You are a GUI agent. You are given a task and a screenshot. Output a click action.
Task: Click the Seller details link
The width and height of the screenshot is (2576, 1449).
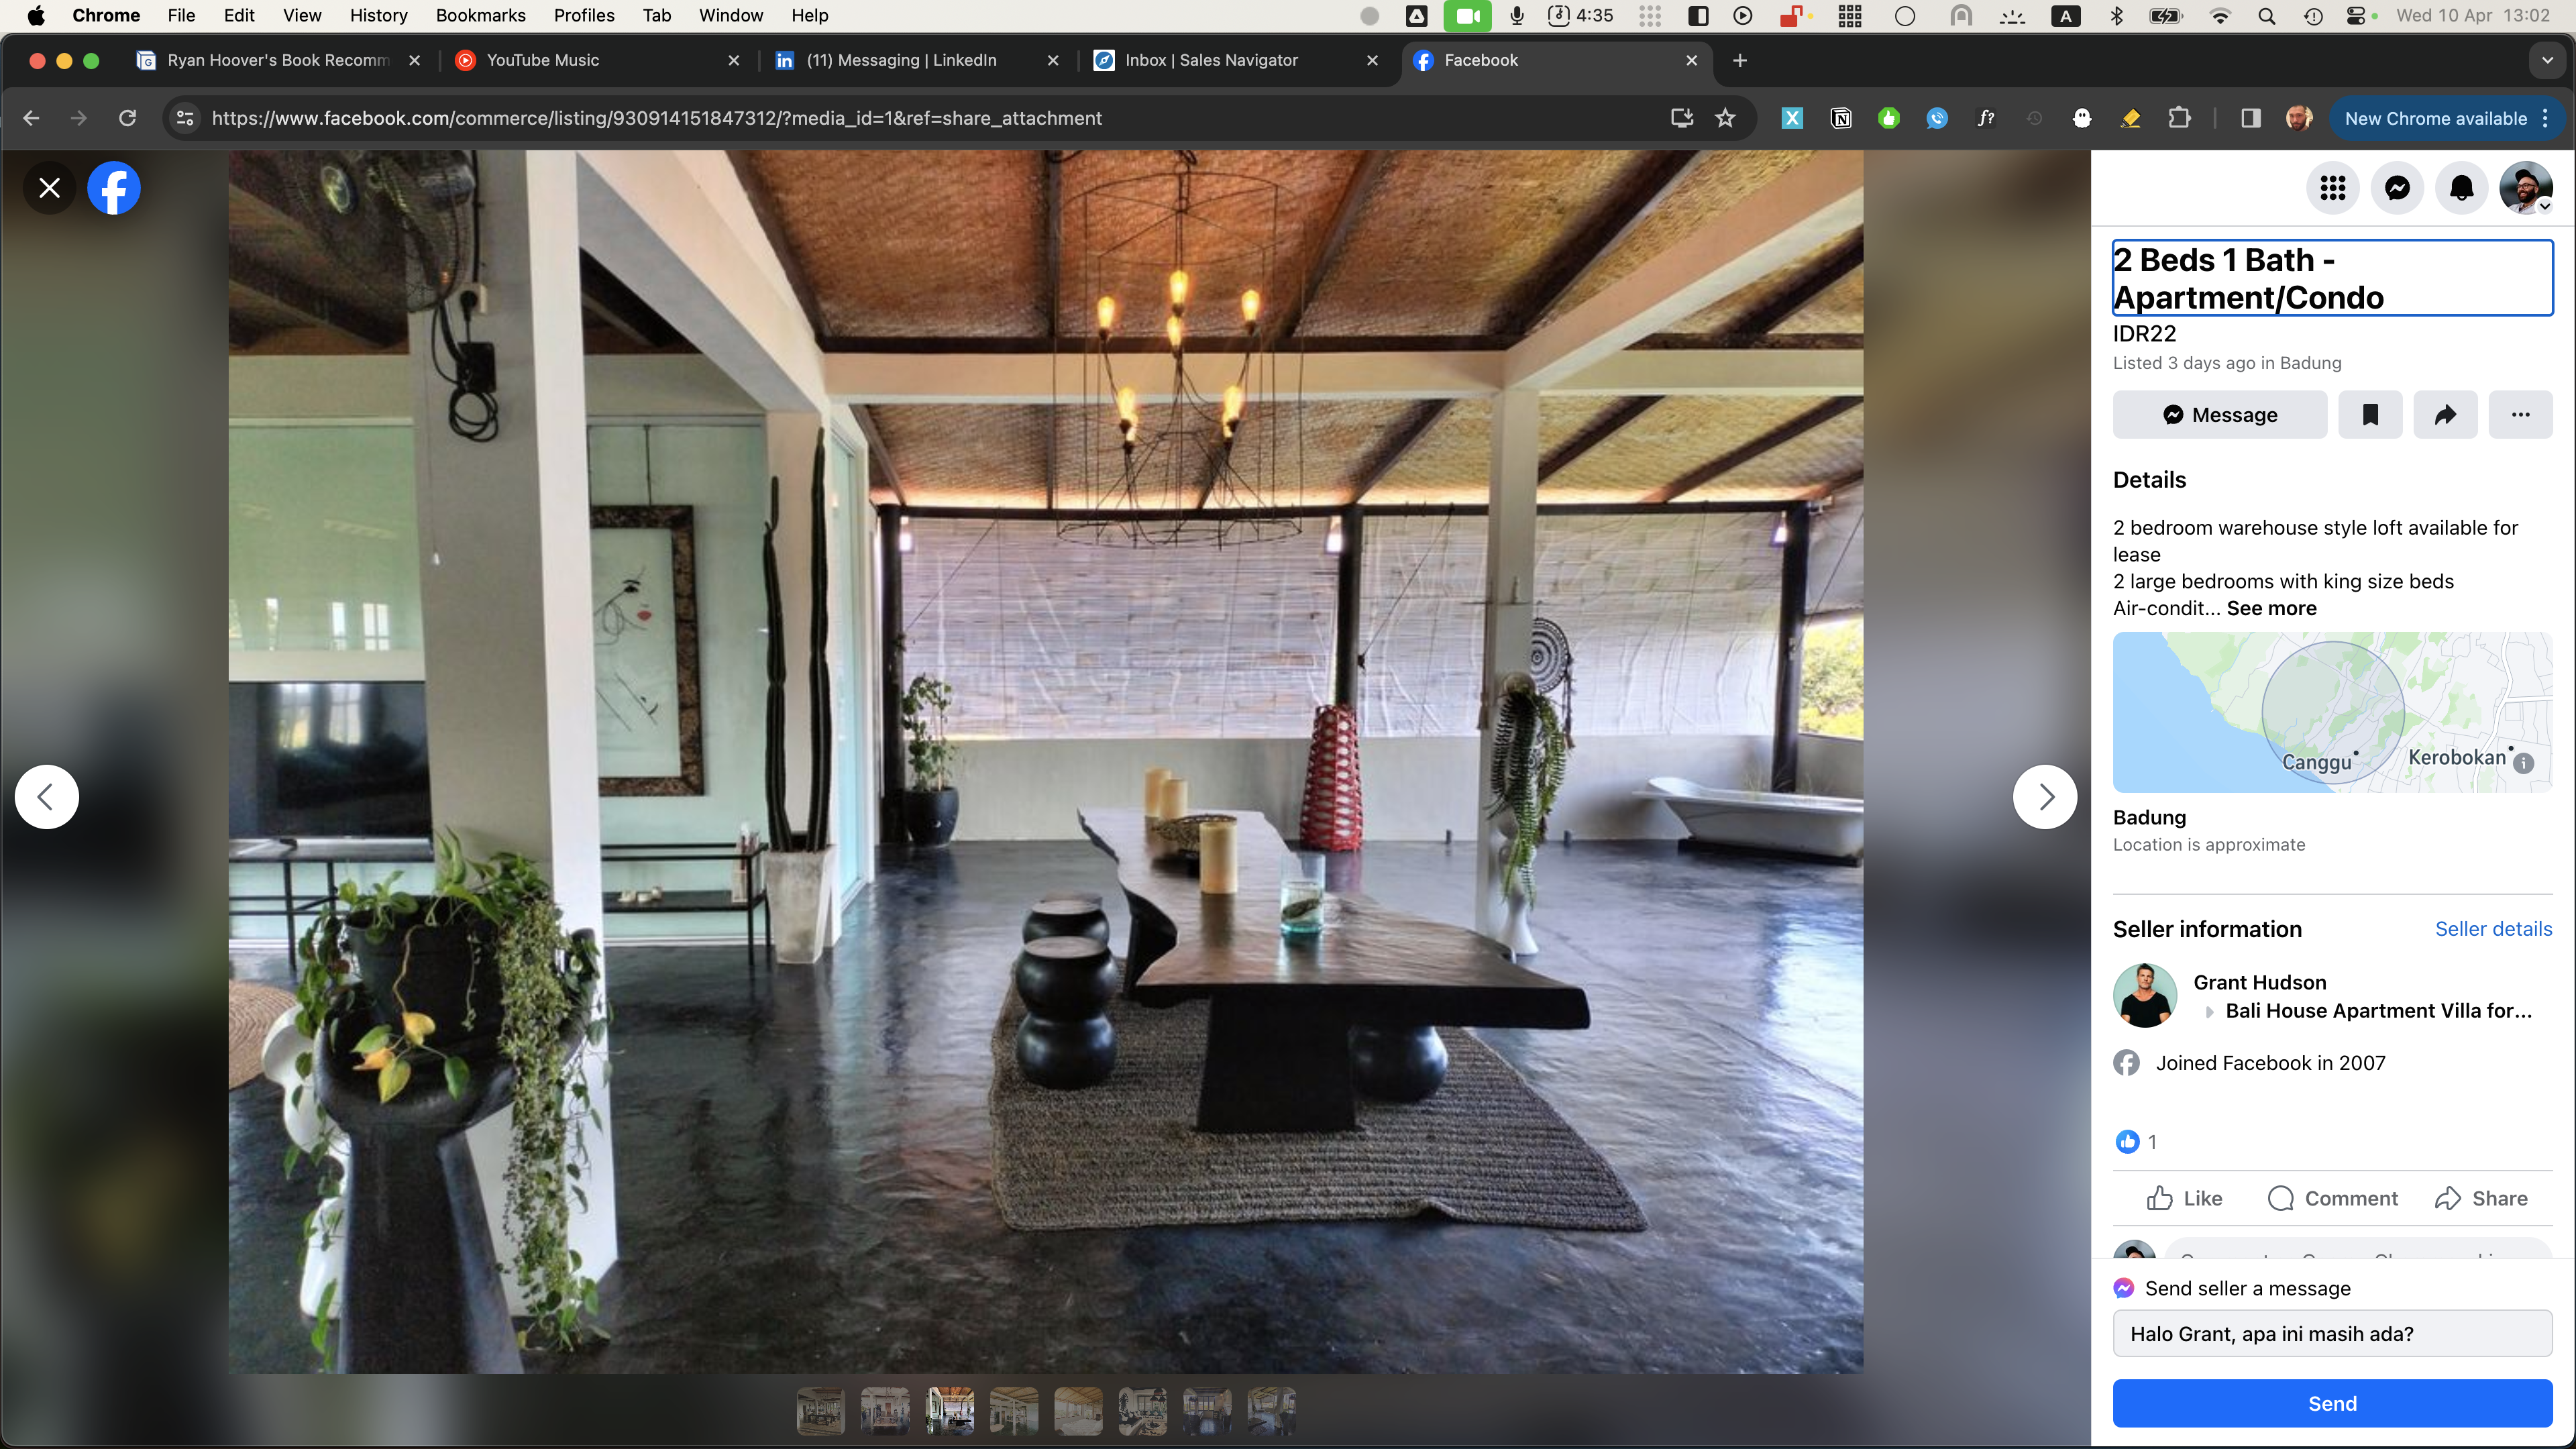point(2493,929)
